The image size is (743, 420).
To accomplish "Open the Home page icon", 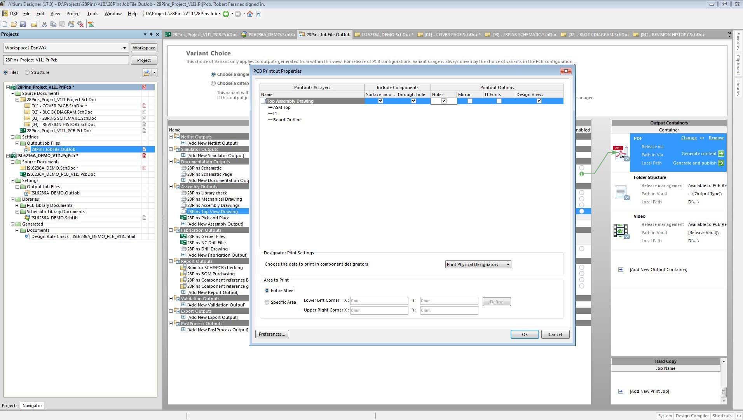I will click(x=250, y=14).
